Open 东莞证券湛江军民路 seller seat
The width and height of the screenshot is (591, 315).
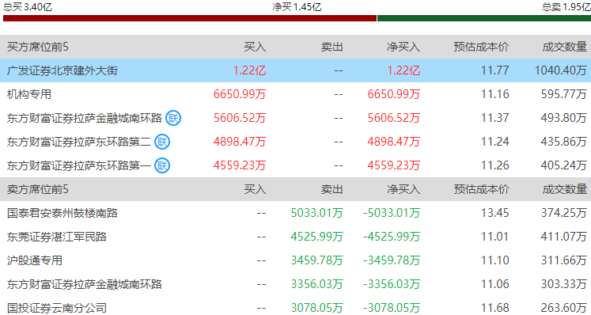pos(57,237)
